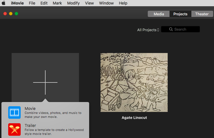Open the Mark menu
Viewport: 214px width, 138px height.
57,3
